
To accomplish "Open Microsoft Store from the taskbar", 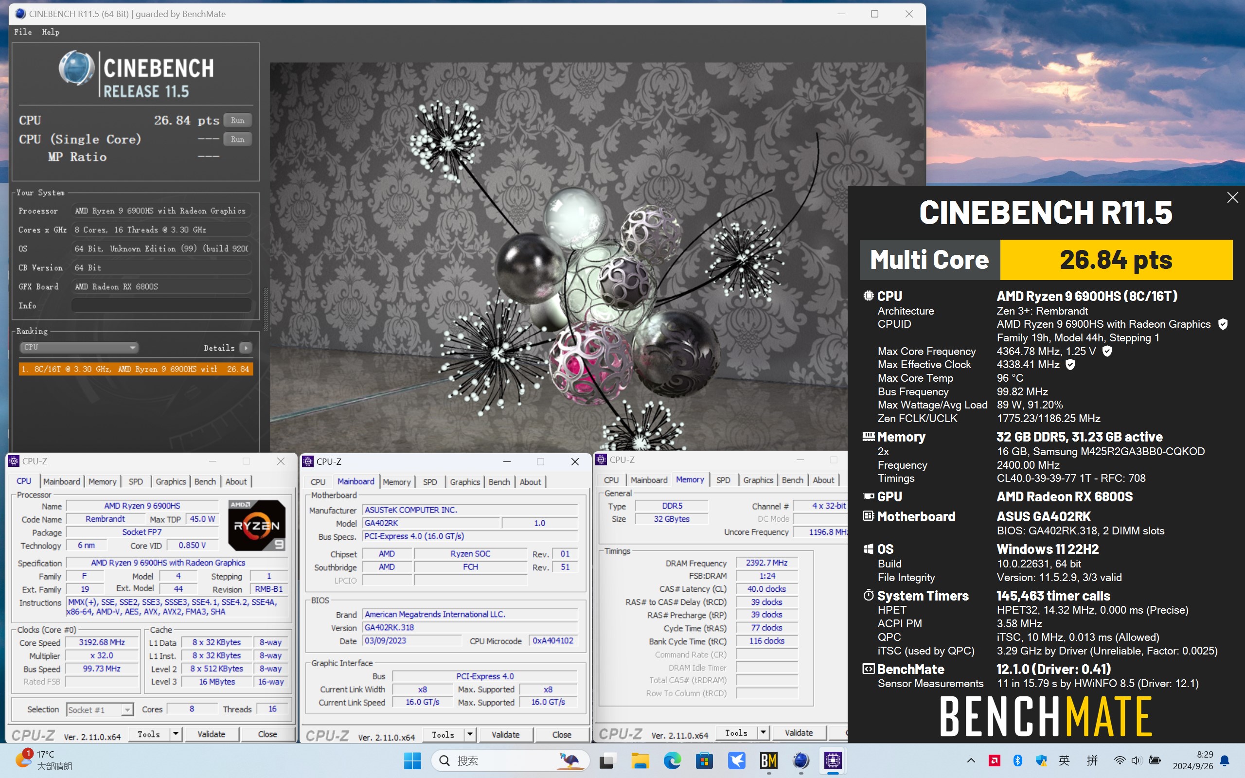I will coord(704,760).
